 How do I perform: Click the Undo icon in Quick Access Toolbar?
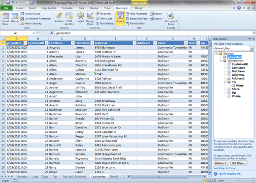(x=13, y=2)
